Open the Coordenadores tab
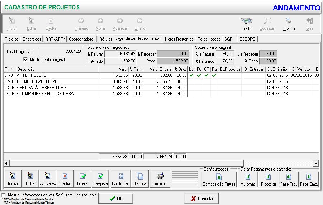The image size is (323, 205). [x=82, y=39]
